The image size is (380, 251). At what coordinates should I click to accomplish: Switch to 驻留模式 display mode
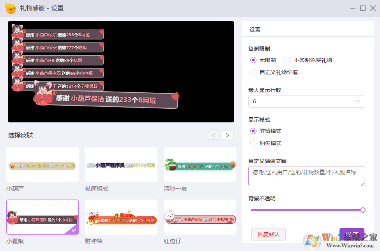pyautogui.click(x=253, y=131)
